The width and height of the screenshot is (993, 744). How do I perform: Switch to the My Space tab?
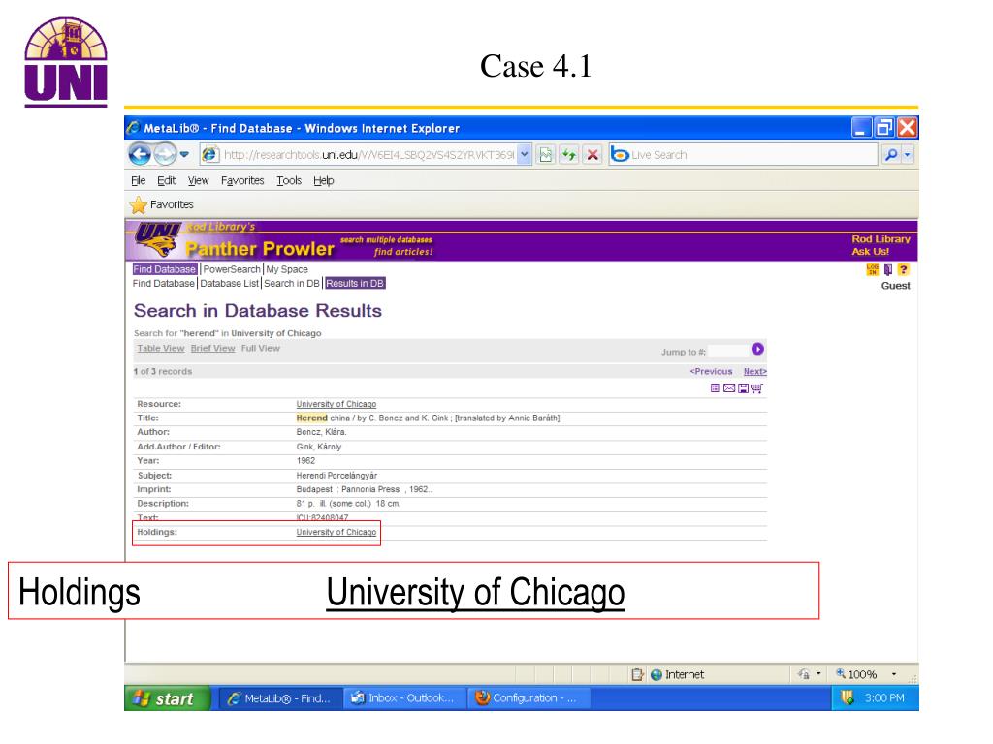coord(287,269)
